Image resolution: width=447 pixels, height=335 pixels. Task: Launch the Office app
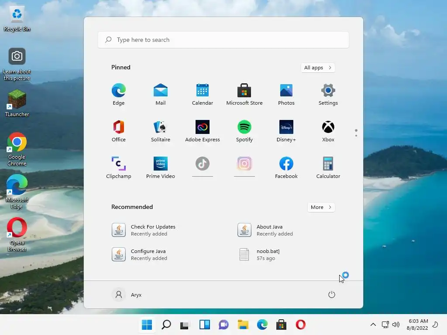[119, 131]
